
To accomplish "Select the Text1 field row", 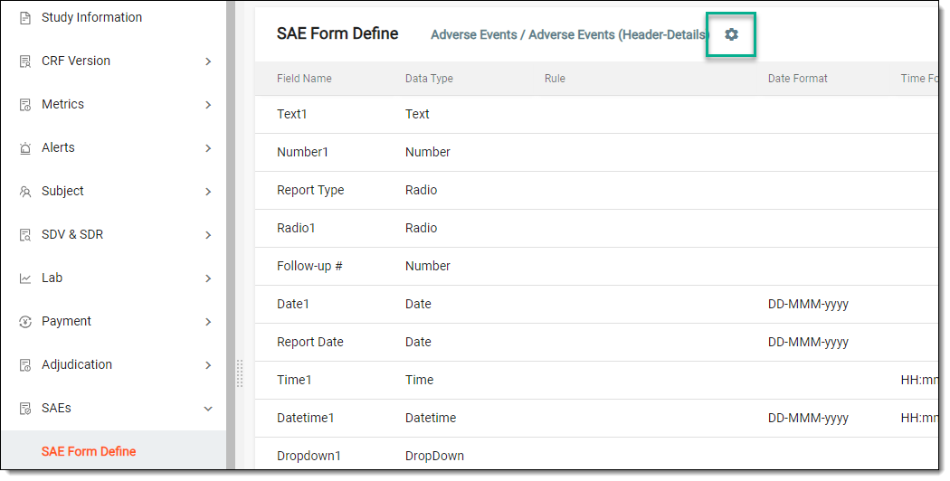I will [x=597, y=115].
